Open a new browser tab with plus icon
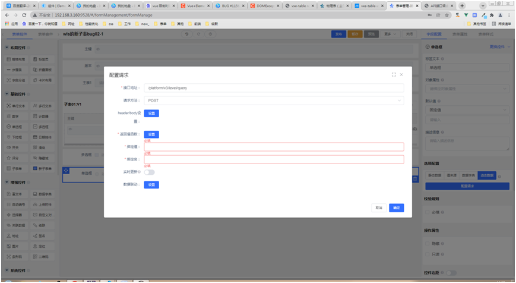The height and width of the screenshot is (283, 516). (x=462, y=5)
